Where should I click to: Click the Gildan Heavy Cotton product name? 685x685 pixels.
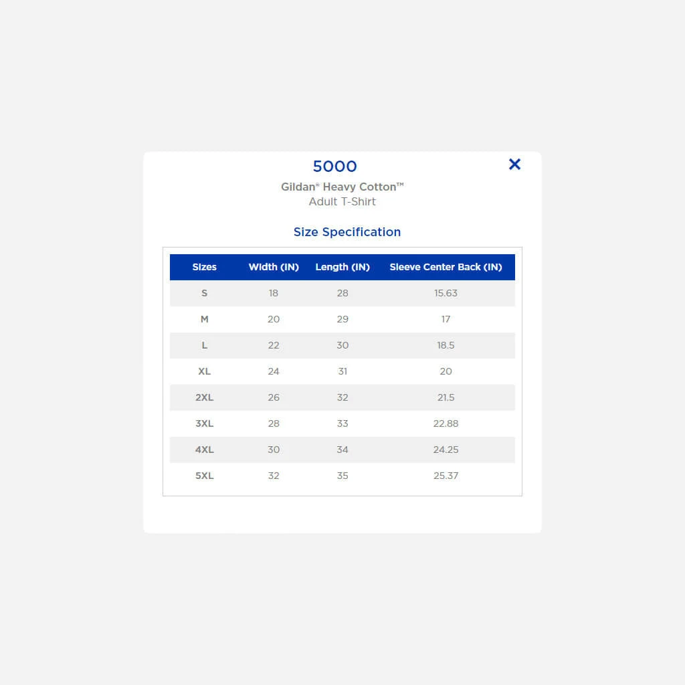click(342, 187)
